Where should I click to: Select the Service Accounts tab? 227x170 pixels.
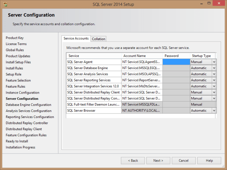click(x=76, y=38)
